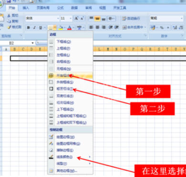The image size is (186, 177).
Task: Click the Save floppy-disk icon in quick access bar
Action: click(9, 1)
